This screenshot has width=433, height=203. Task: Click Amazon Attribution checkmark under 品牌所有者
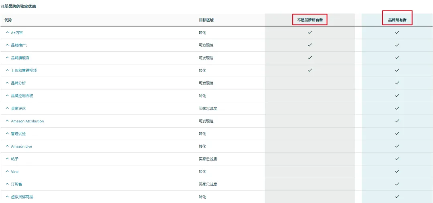click(397, 121)
